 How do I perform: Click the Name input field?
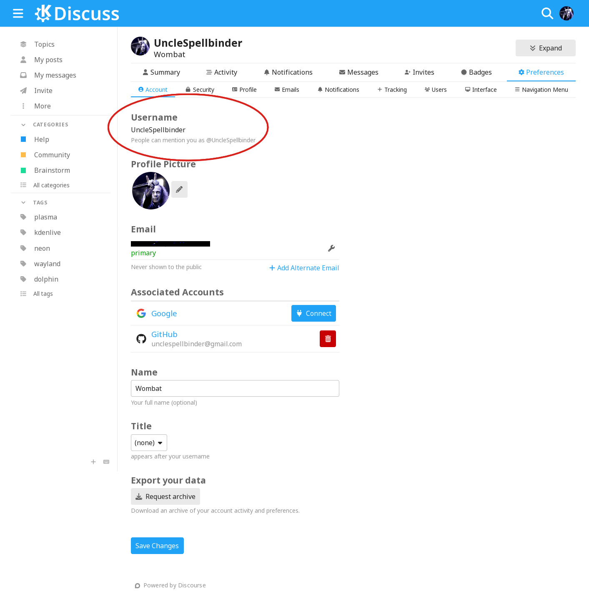tap(235, 388)
